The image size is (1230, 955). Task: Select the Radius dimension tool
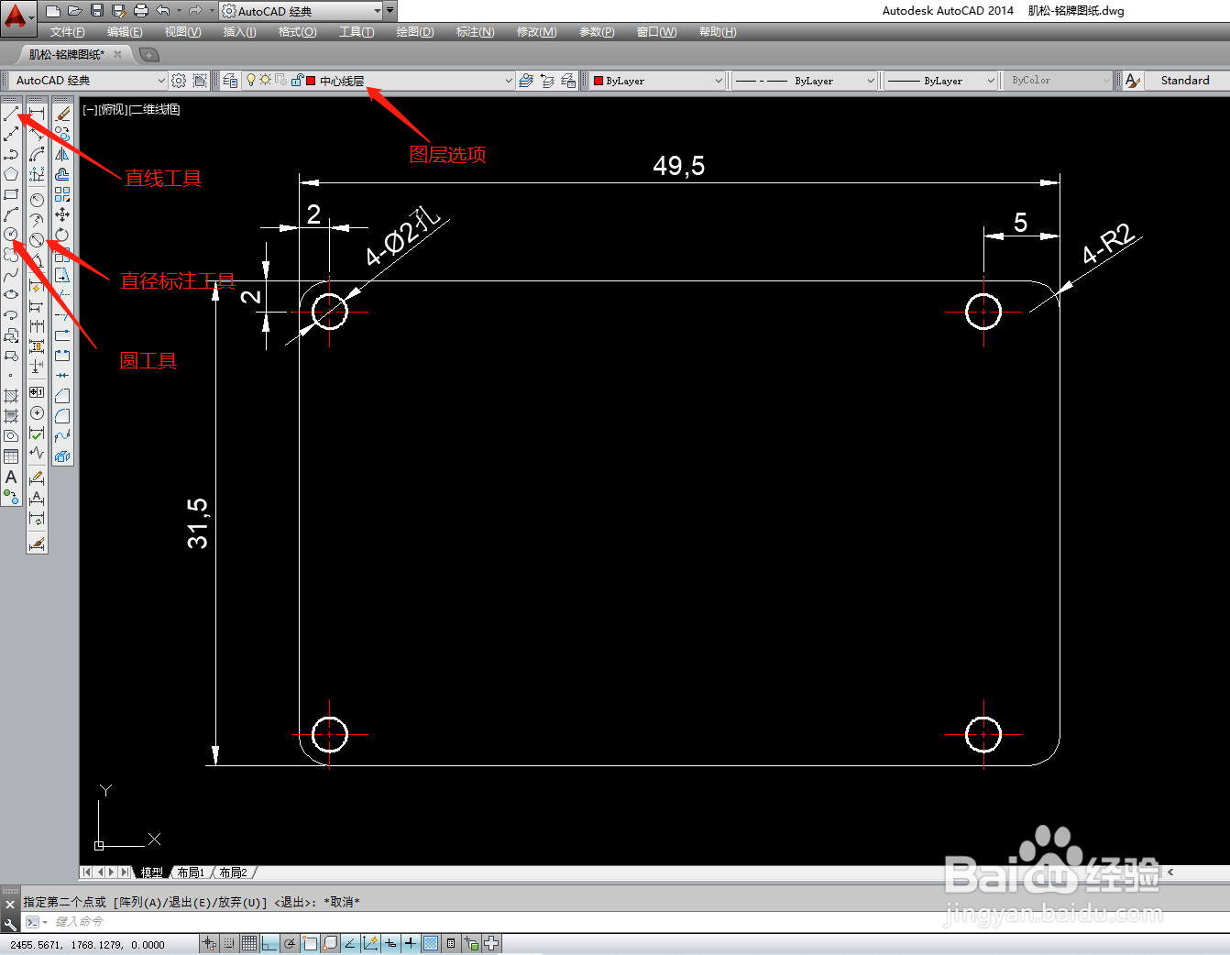coord(37,200)
